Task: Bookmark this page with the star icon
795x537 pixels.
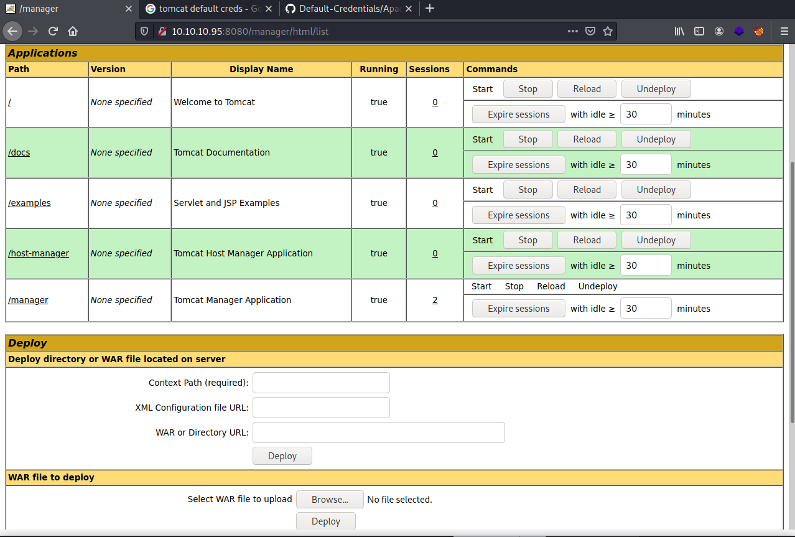Action: (x=608, y=31)
